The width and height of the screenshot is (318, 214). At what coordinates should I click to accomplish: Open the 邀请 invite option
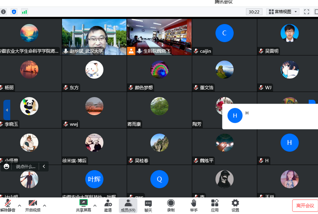tap(108, 206)
